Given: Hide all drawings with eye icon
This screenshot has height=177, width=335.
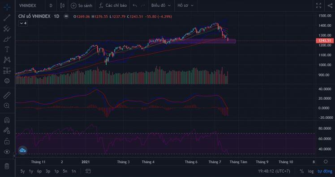Looking at the screenshot, I should pos(7,152).
